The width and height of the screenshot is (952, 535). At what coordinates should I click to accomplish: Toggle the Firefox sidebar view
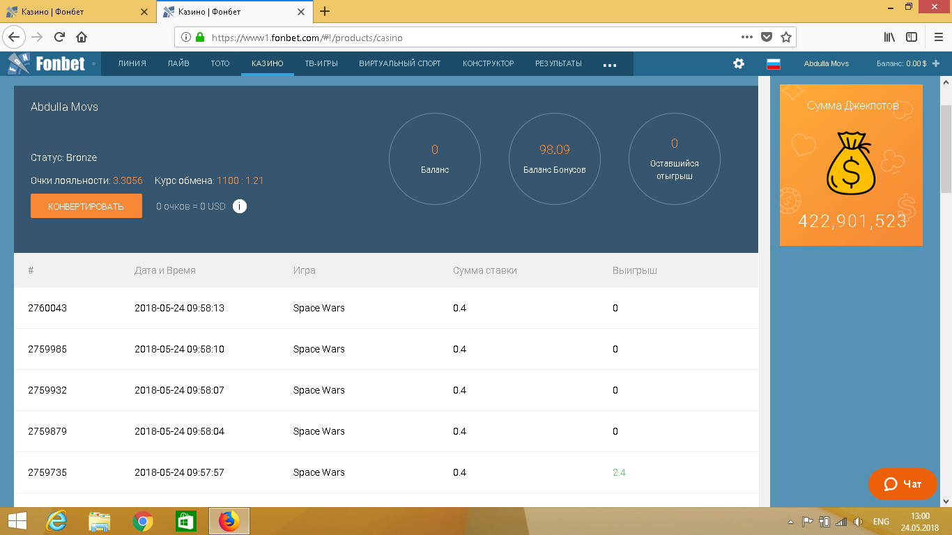tap(911, 37)
